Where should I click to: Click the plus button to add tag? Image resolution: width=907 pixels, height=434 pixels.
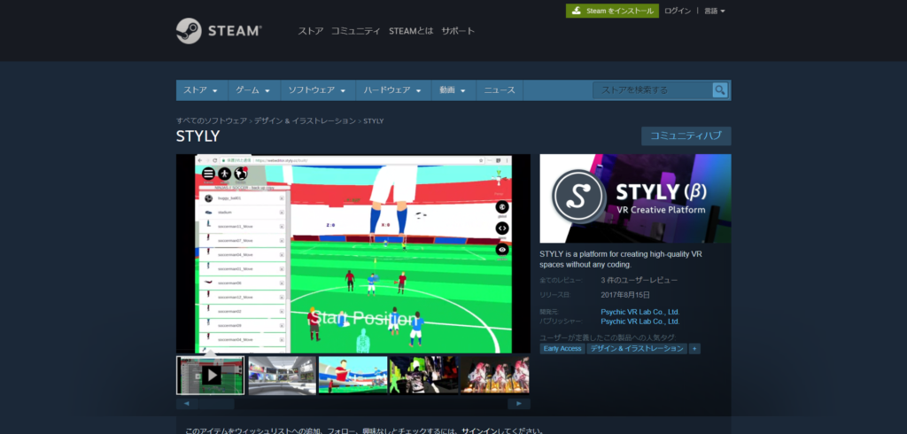click(x=694, y=349)
